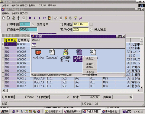Toggle the checkbox beside 订单日期 field

91,24
